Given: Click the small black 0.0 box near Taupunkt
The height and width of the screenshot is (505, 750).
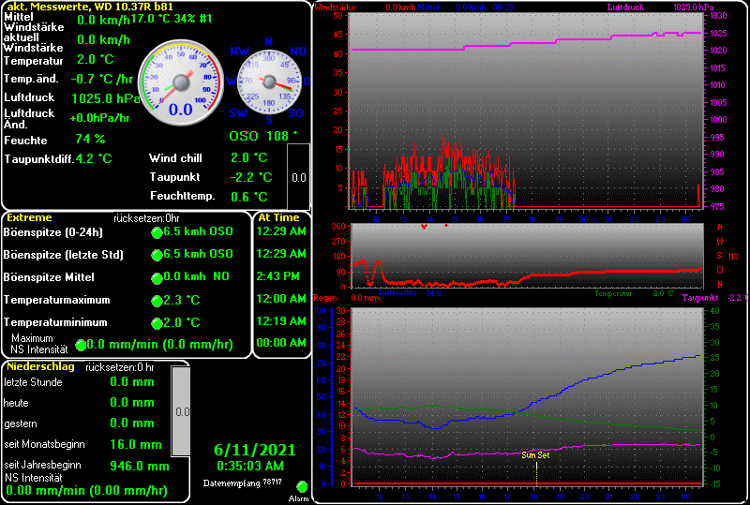Looking at the screenshot, I should (x=298, y=176).
